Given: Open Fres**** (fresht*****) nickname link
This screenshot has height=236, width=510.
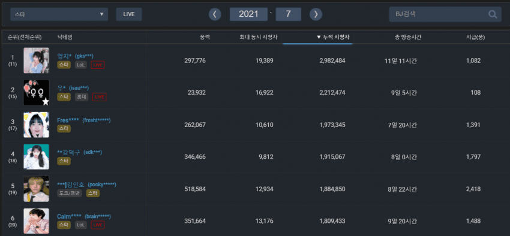Looking at the screenshot, I should point(84,120).
